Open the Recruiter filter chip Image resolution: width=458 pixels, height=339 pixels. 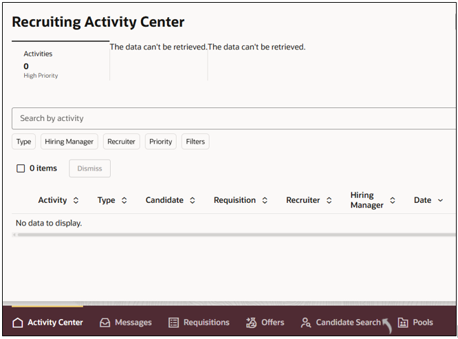(121, 142)
